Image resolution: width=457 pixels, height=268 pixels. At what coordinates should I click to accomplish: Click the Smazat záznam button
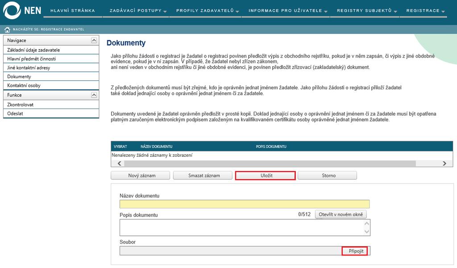(x=203, y=175)
